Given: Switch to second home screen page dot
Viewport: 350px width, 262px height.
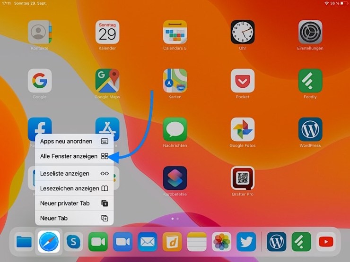Looking at the screenshot, I should click(177, 219).
